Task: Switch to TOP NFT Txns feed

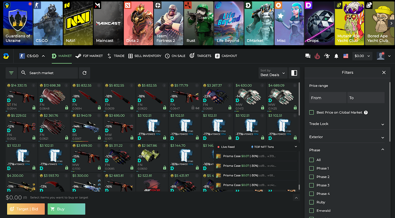Action: [262, 147]
